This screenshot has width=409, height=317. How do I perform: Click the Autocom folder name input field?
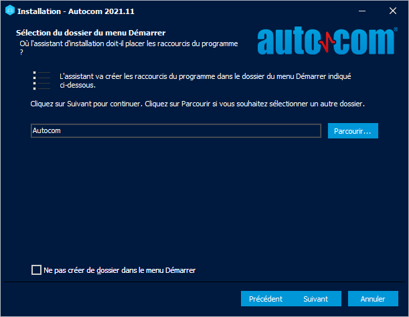point(176,130)
